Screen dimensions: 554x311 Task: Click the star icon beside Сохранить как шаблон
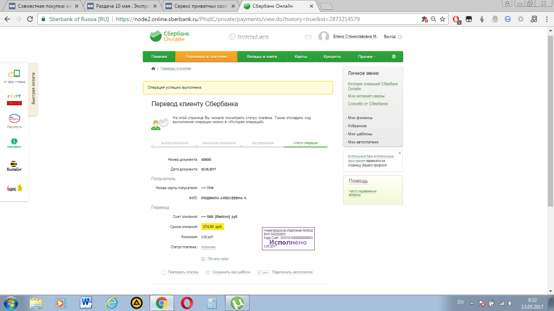coord(208,272)
